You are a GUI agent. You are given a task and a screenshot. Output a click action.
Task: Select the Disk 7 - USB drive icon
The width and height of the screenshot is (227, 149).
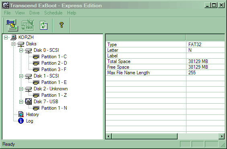pyautogui.click(x=29, y=102)
